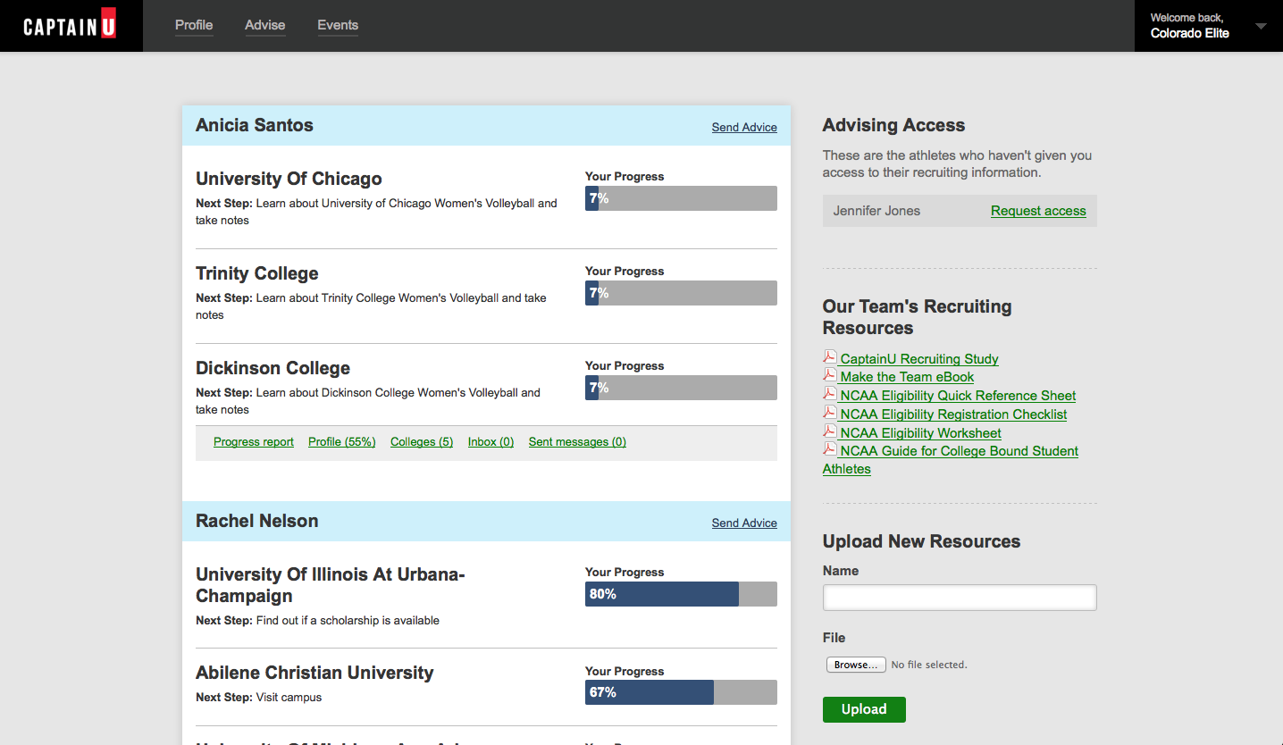
Task: Click the Dickinson College heading
Action: click(x=273, y=368)
